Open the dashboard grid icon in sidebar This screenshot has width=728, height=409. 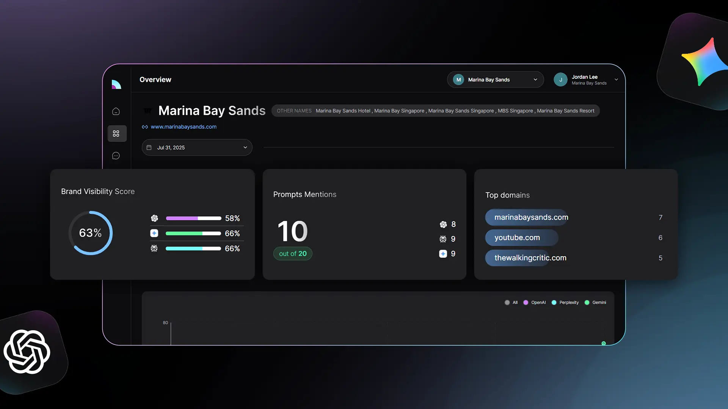tap(116, 134)
